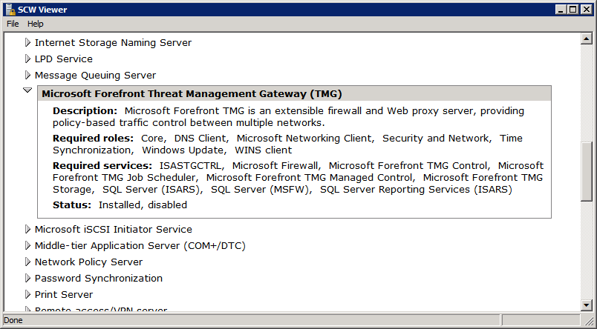Viewport: 597px width, 329px height.
Task: Click the Network Policy Server label
Action: click(88, 262)
